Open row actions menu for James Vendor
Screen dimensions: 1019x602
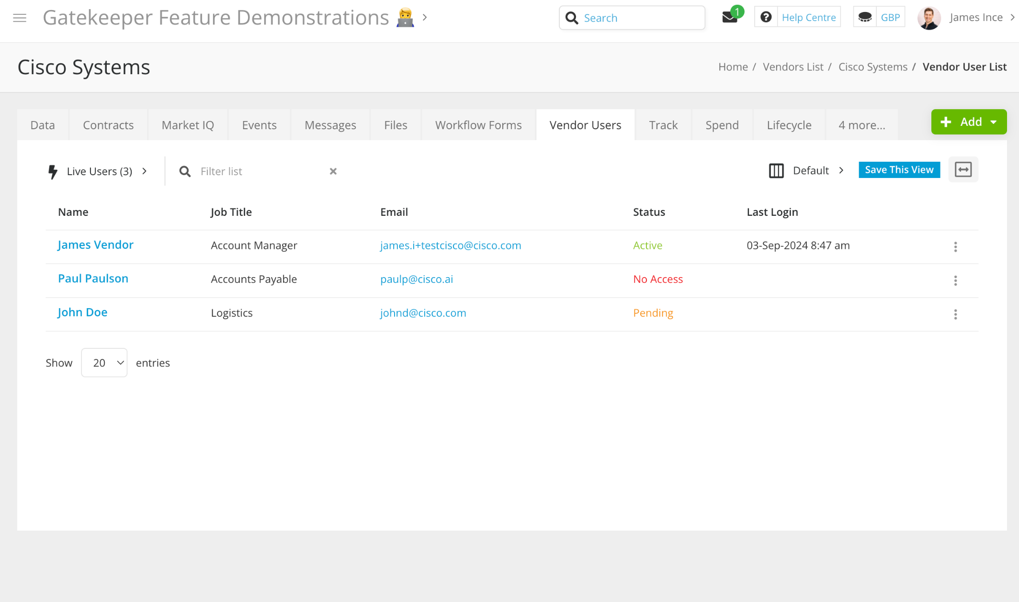tap(955, 247)
